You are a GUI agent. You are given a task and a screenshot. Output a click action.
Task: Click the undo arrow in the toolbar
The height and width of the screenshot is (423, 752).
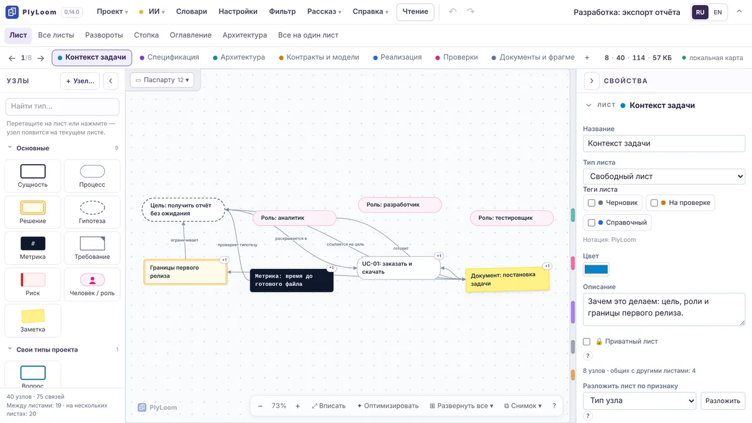coord(452,12)
